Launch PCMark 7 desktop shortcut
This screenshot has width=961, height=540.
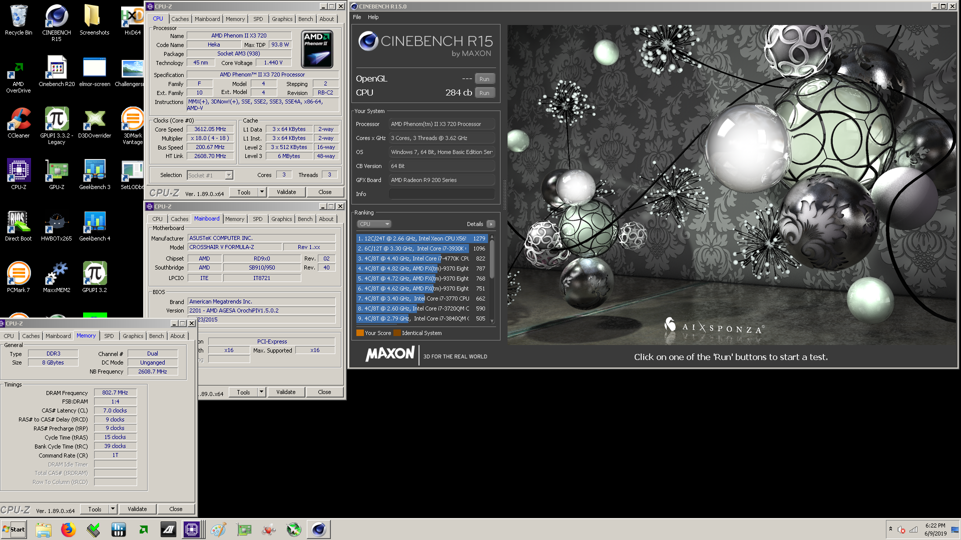(x=19, y=277)
